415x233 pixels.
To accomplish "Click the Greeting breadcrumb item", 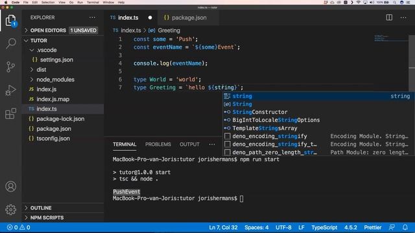I will (169, 30).
